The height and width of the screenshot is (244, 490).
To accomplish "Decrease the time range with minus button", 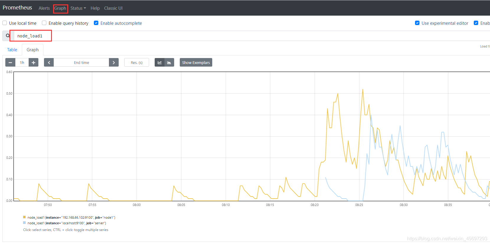I will [x=10, y=62].
